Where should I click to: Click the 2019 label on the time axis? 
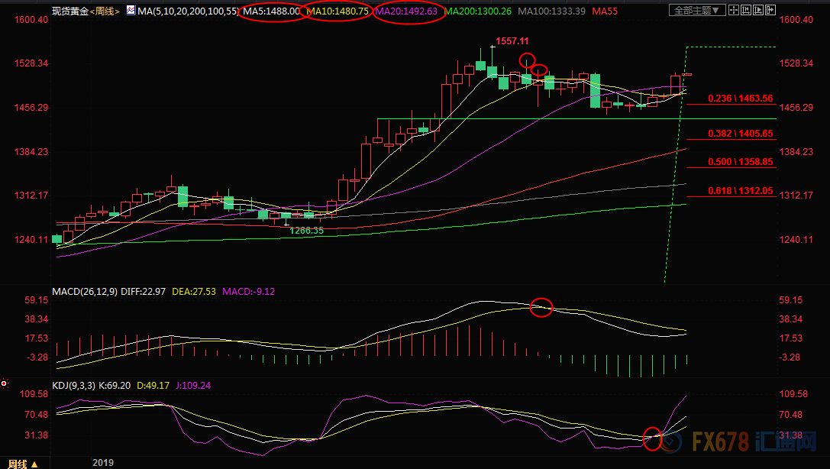(x=102, y=463)
